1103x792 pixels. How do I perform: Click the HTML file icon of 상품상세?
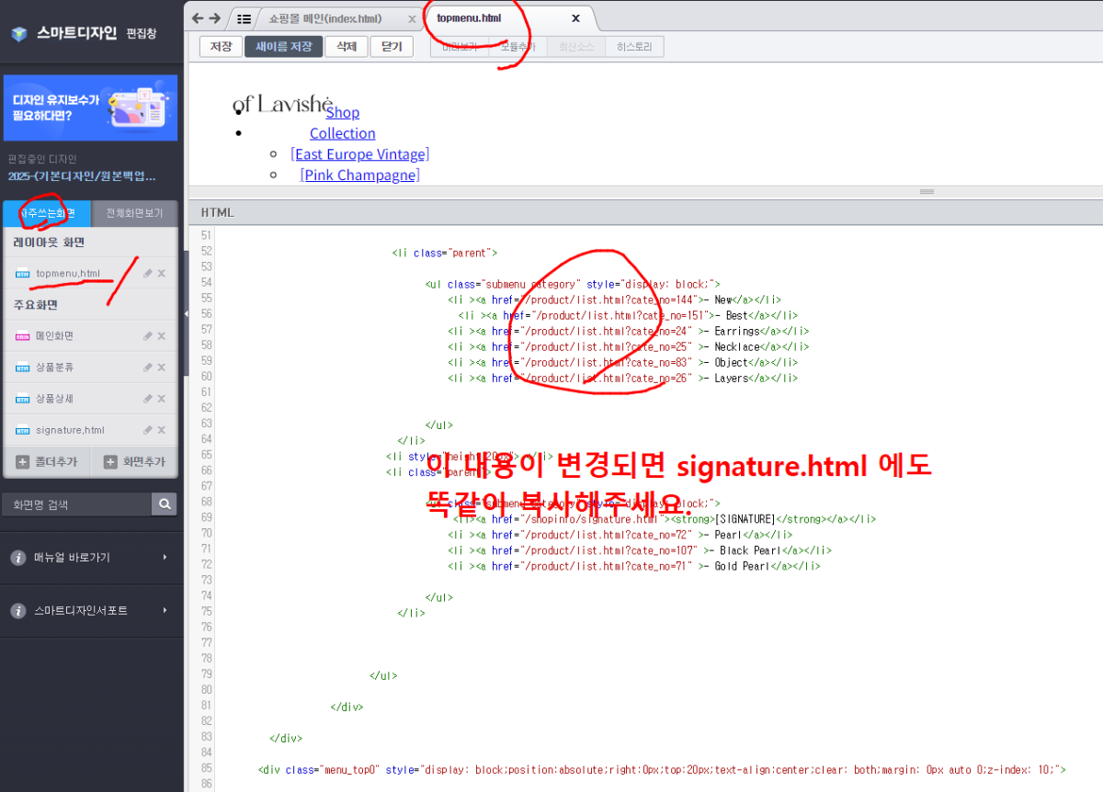pos(22,398)
